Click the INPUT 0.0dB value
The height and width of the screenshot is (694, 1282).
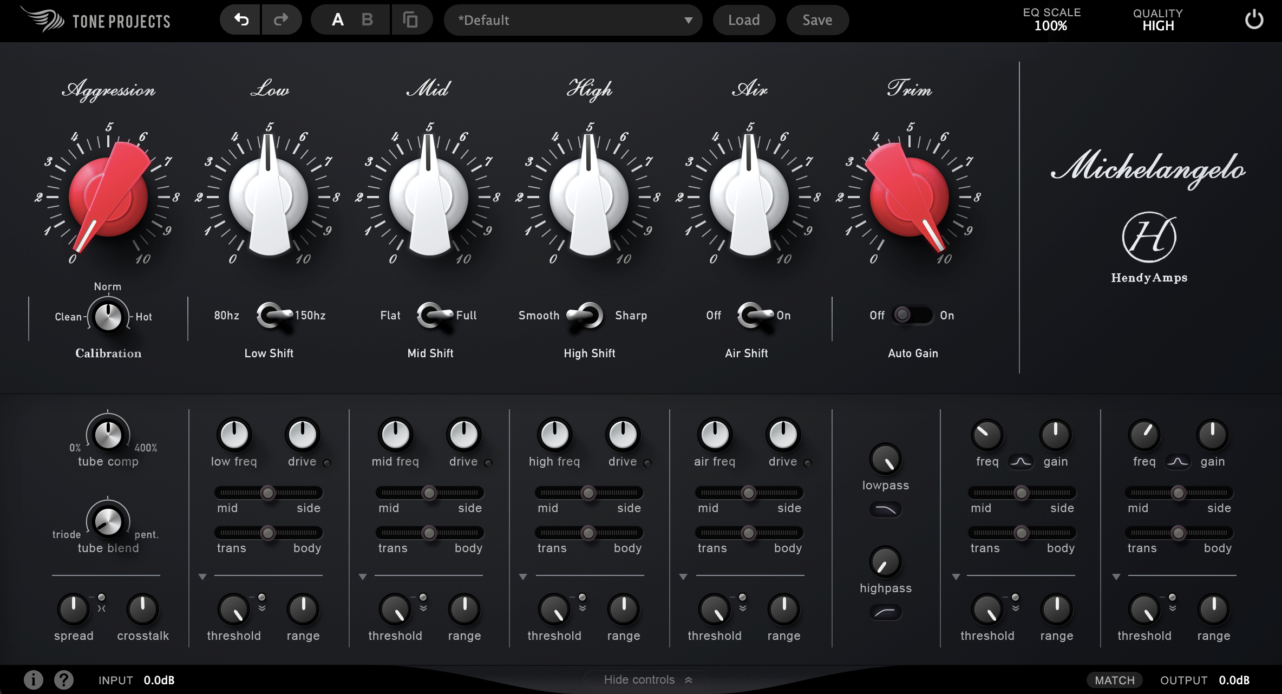point(159,680)
